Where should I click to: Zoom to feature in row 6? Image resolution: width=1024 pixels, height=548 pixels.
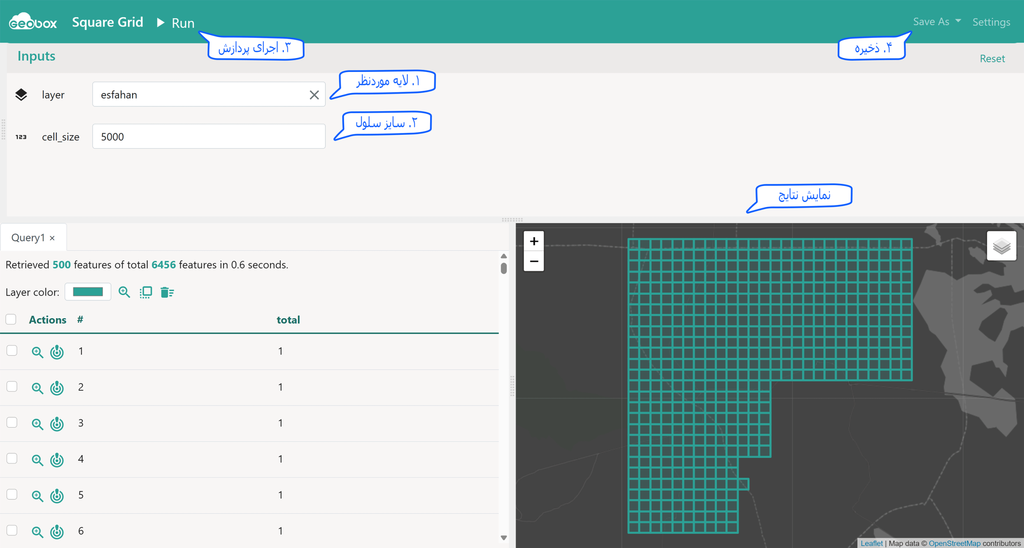(37, 532)
